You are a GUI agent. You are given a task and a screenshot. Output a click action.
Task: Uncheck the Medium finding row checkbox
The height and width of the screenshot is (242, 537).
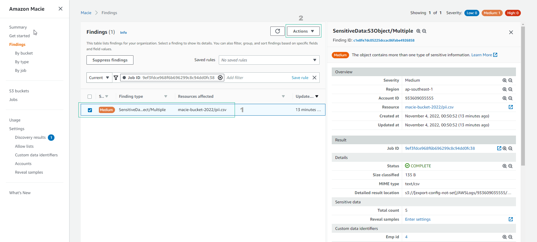click(x=90, y=110)
